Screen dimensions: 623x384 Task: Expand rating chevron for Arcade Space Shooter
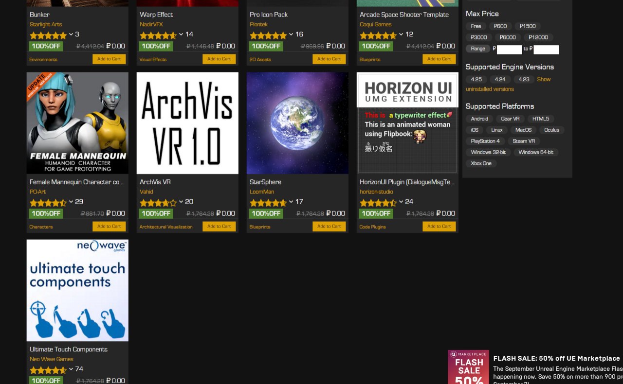401,35
